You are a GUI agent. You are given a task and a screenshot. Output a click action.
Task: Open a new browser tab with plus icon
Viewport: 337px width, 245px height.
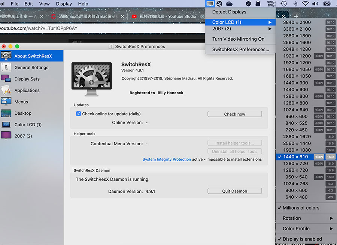pos(296,16)
